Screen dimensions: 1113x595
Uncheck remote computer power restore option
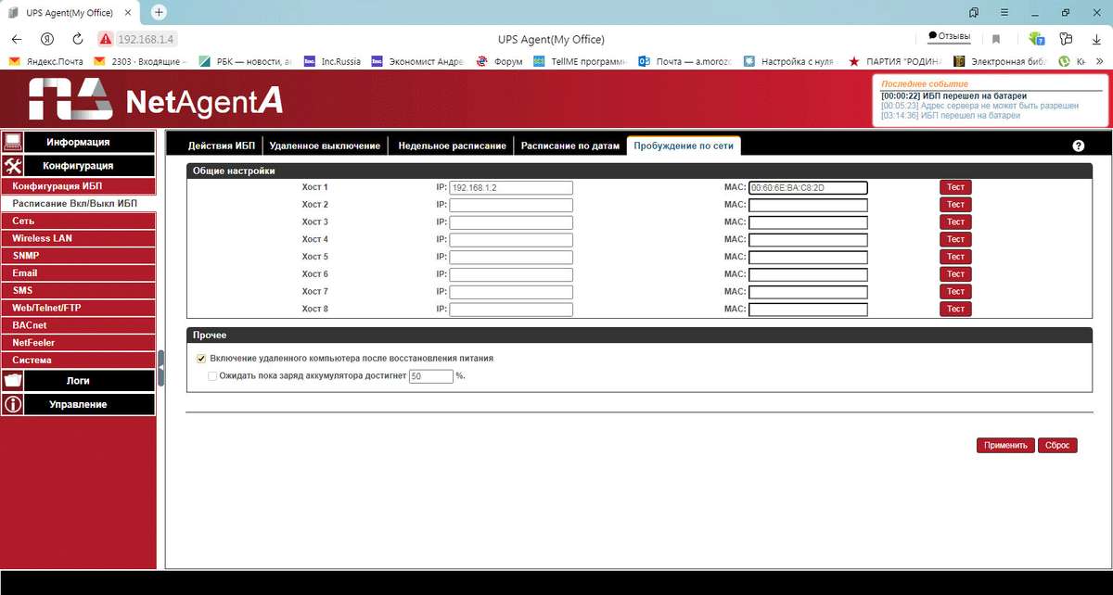(201, 358)
